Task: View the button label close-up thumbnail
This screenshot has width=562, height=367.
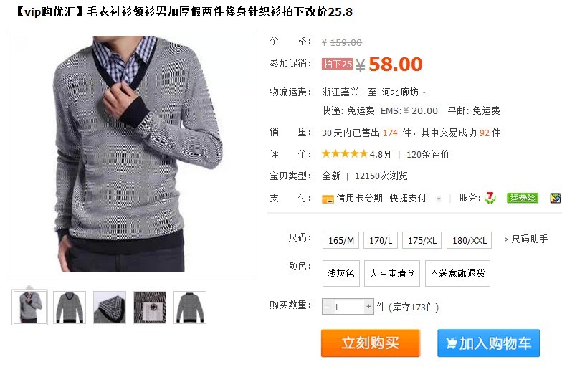Action: 150,308
